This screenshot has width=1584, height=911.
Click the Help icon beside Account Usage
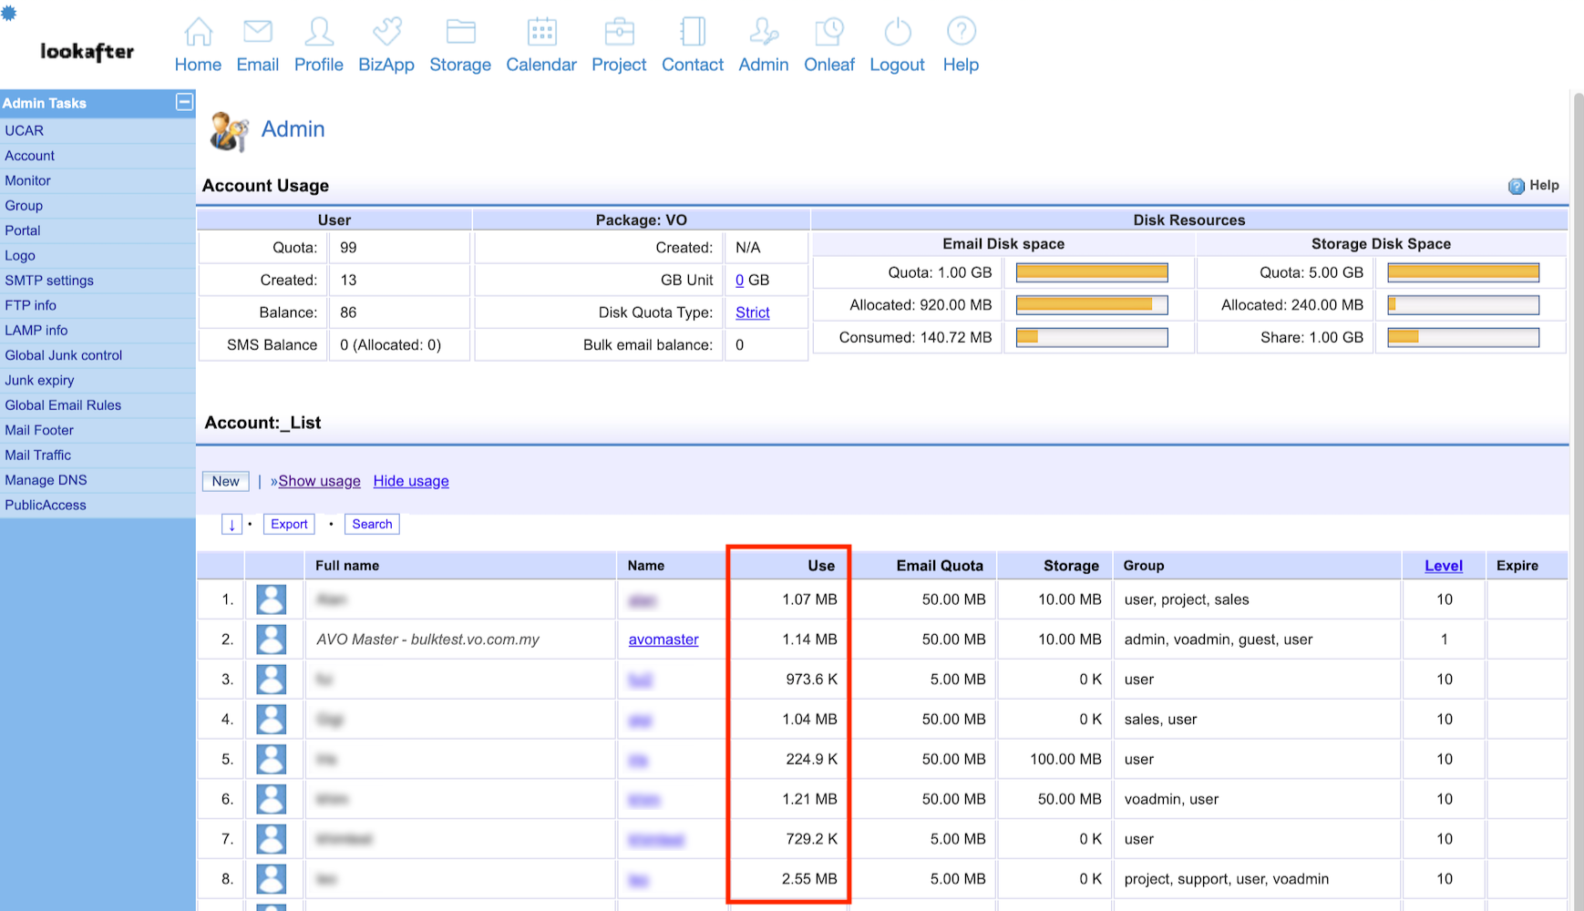(1516, 186)
